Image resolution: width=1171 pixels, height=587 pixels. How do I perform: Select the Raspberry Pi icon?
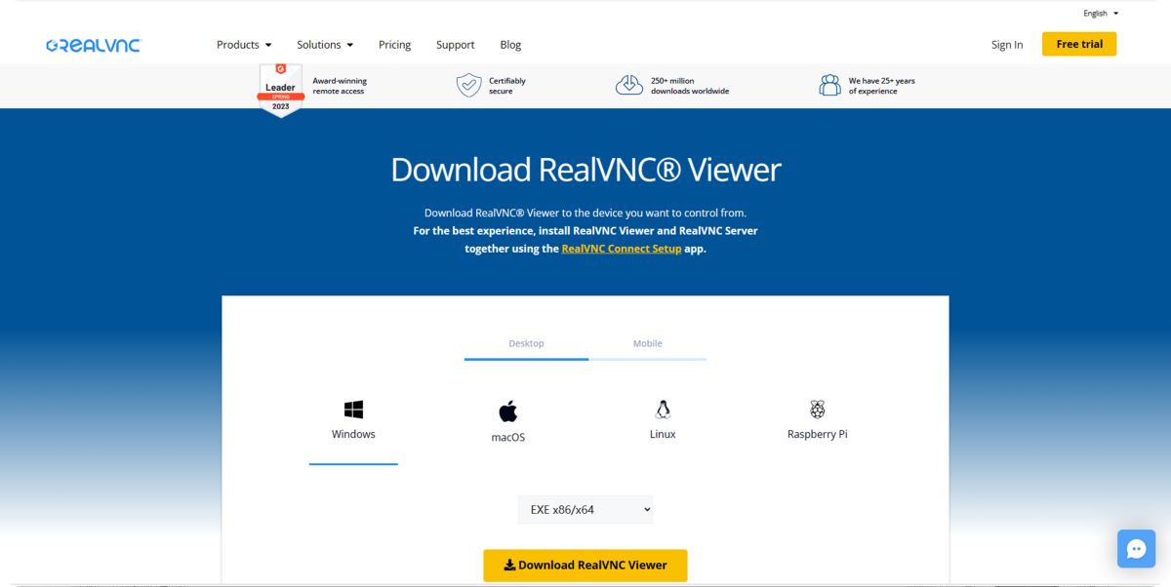pyautogui.click(x=817, y=410)
